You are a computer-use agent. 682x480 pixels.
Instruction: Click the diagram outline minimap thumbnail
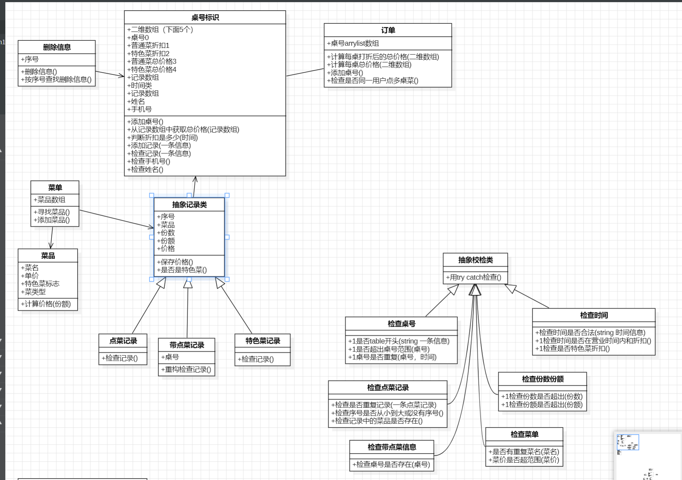648,456
